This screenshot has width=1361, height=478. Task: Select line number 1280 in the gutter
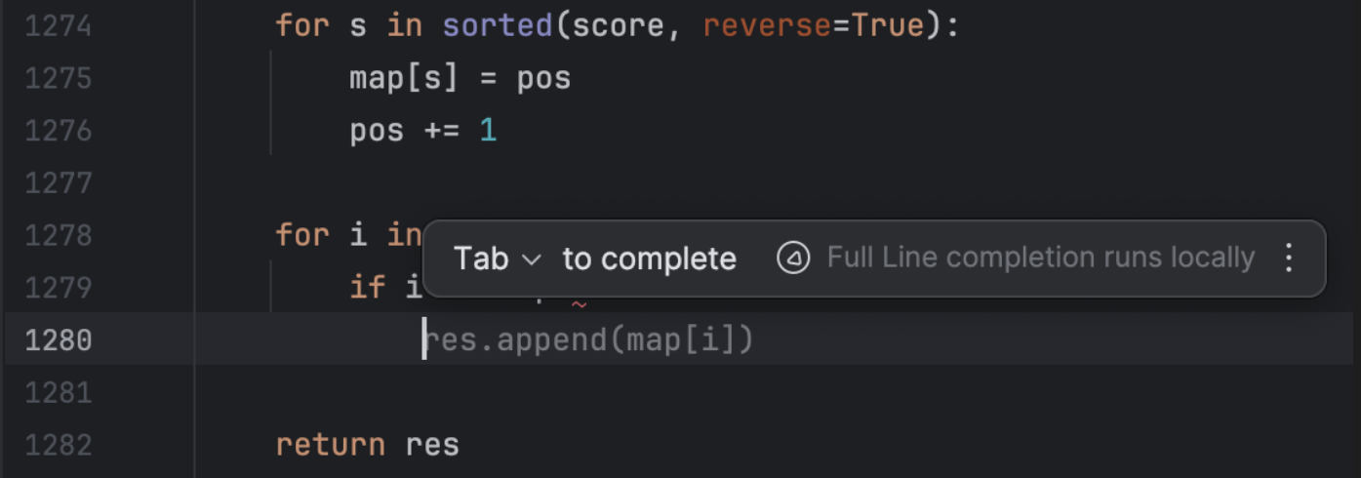pos(59,340)
